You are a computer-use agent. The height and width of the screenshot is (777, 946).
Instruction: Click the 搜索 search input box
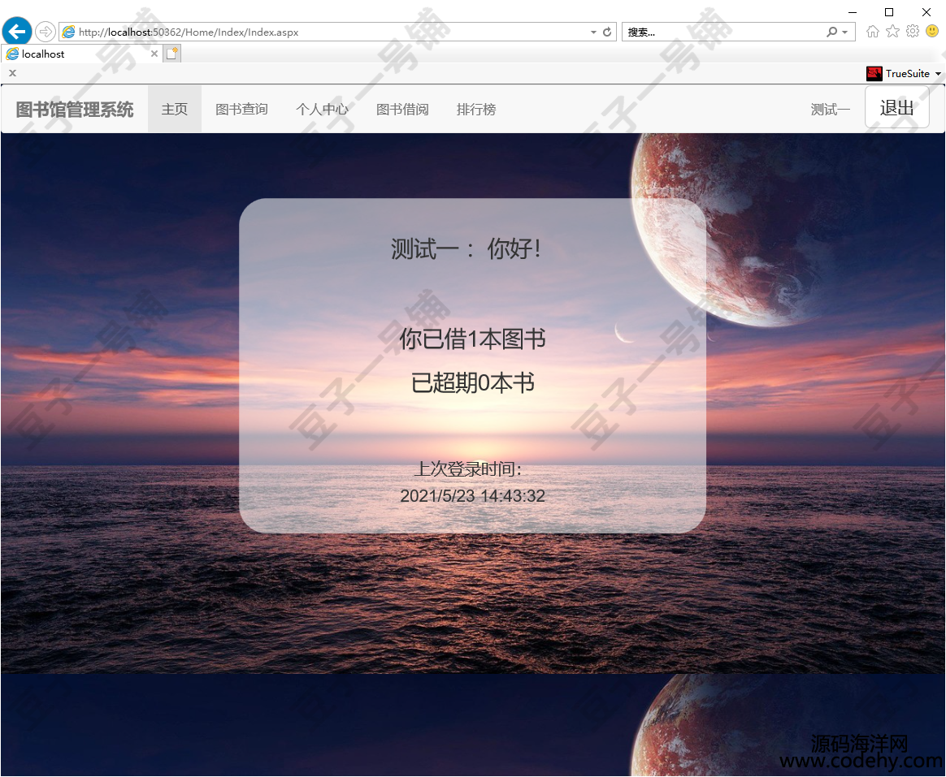point(723,32)
